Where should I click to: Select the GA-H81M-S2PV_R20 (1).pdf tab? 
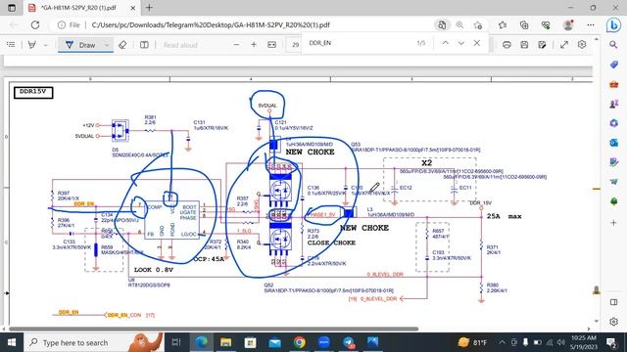(78, 8)
